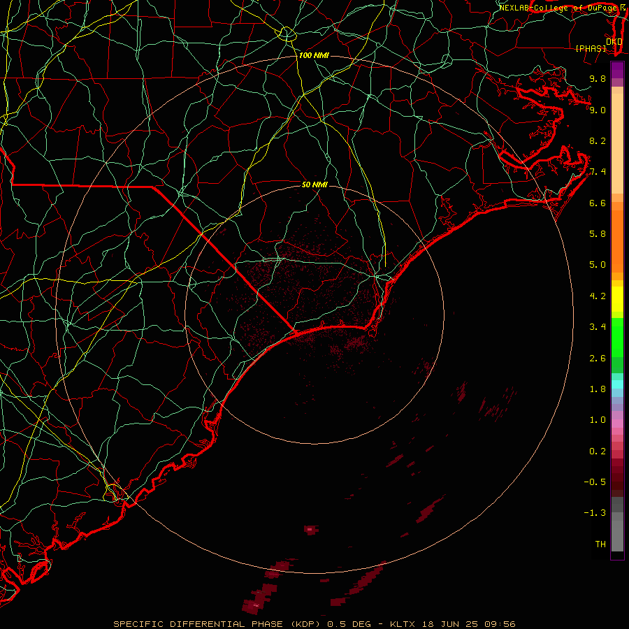Click the 9.0 color scale value

pyautogui.click(x=598, y=110)
